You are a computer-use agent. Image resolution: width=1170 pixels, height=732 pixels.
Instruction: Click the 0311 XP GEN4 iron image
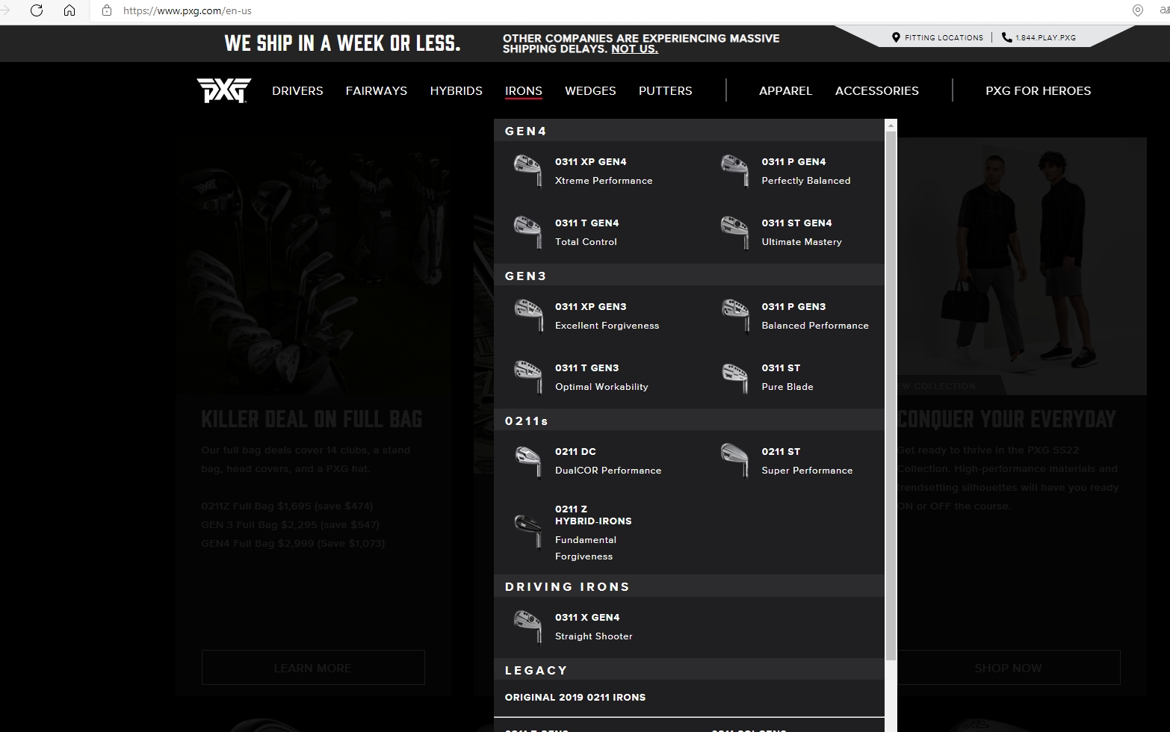[527, 171]
